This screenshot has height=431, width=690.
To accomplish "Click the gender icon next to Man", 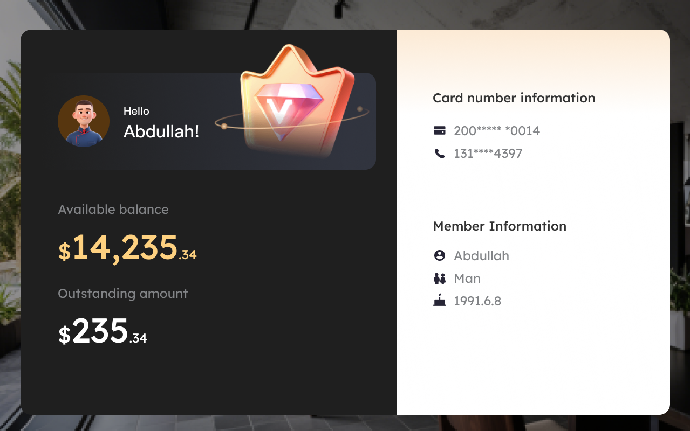I will 440,278.
